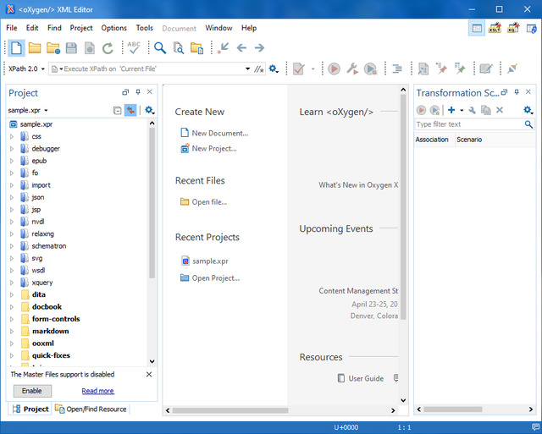Open the sample.xpr project dropdown
This screenshot has height=434, width=542.
[x=29, y=110]
